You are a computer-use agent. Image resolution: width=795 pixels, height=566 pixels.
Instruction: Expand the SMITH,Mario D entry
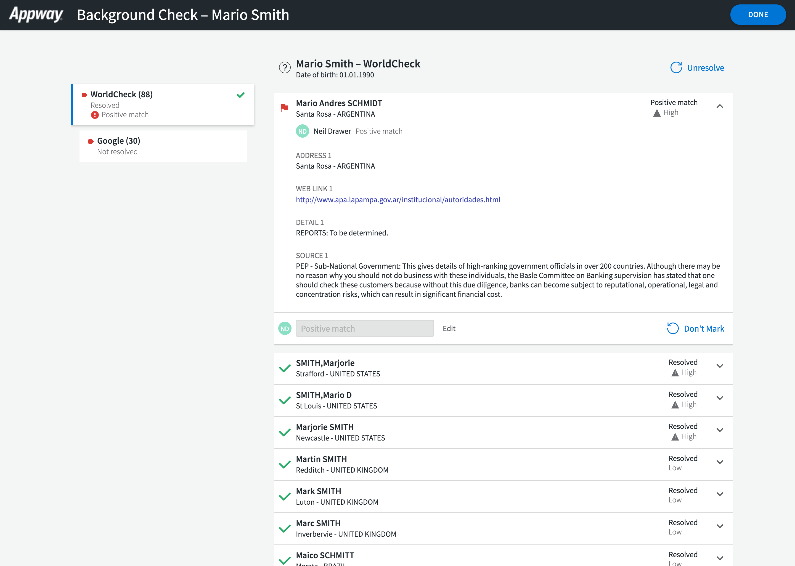point(720,398)
